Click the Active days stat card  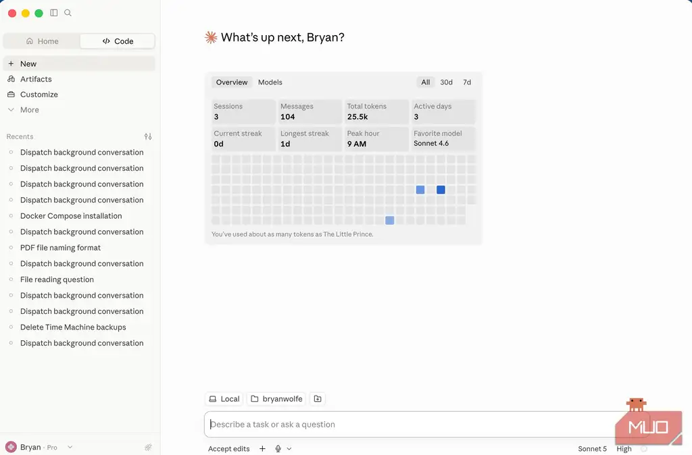(443, 111)
